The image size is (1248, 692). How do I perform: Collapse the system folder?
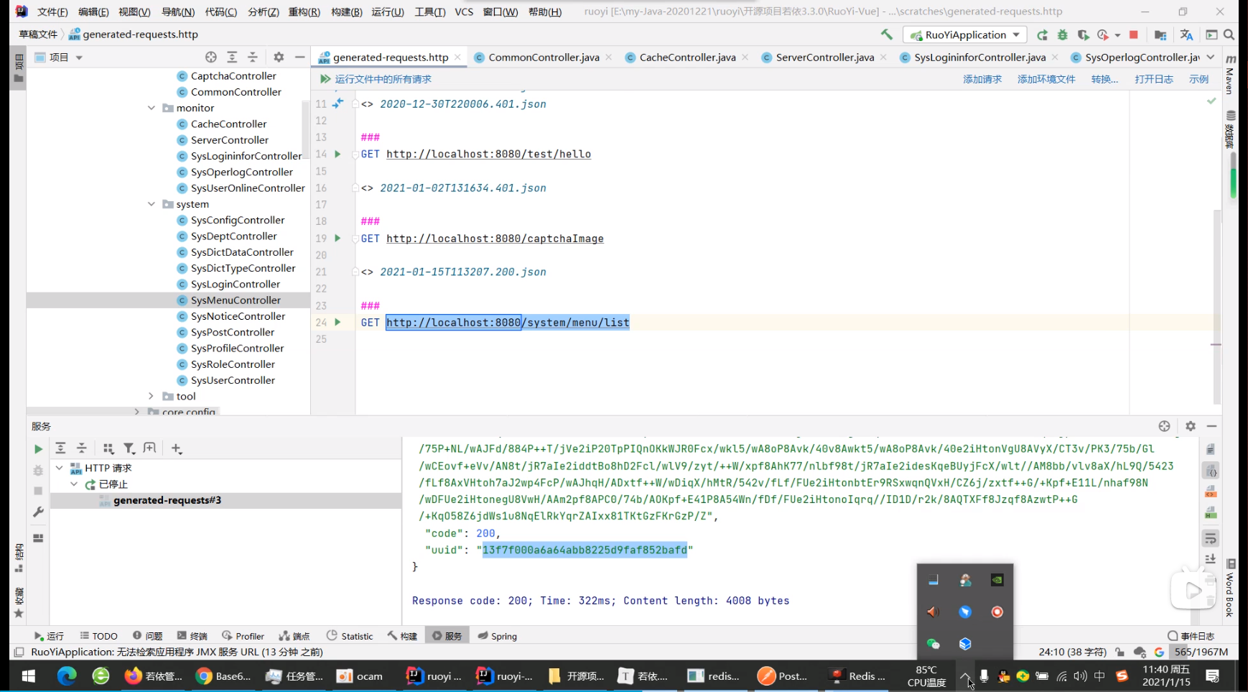coord(152,204)
